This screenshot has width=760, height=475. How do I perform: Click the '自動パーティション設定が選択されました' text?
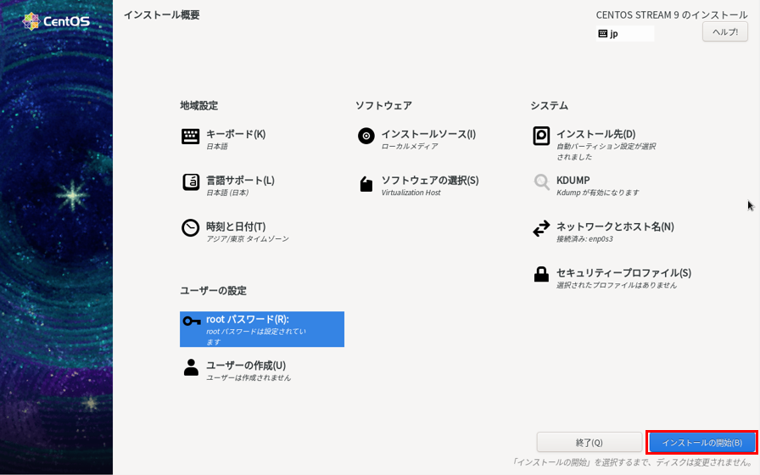pyautogui.click(x=606, y=152)
